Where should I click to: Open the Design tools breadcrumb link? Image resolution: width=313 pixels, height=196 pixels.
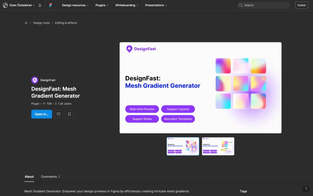point(41,23)
